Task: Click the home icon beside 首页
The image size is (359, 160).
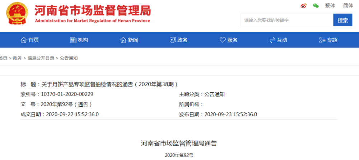Action: click(x=24, y=40)
